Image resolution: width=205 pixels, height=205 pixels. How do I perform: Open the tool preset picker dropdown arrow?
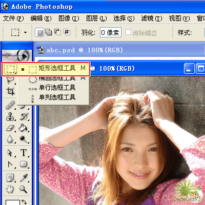point(26,32)
